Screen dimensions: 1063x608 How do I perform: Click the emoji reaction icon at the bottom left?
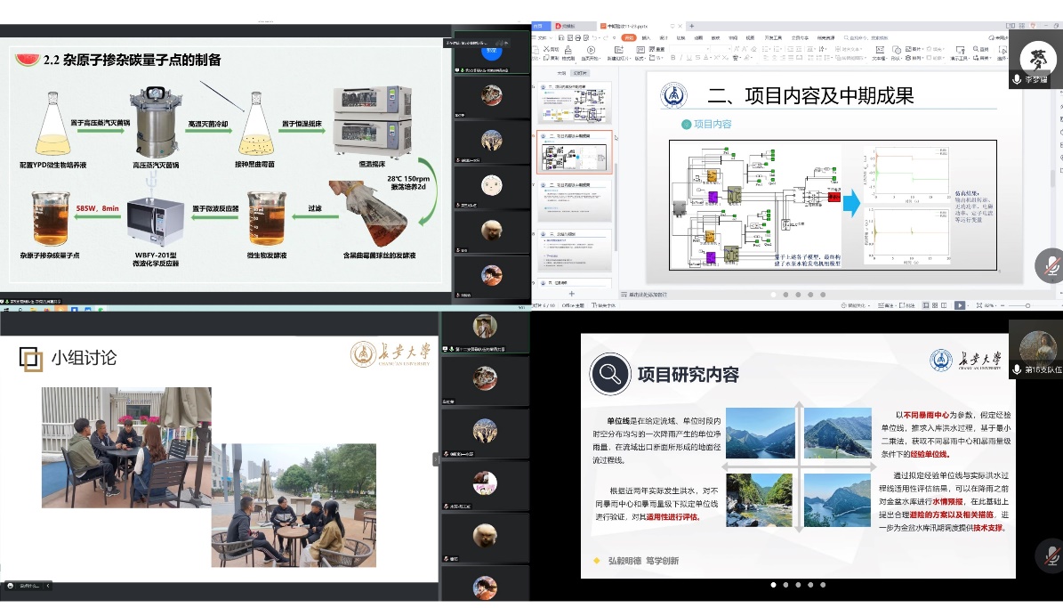pyautogui.click(x=10, y=585)
